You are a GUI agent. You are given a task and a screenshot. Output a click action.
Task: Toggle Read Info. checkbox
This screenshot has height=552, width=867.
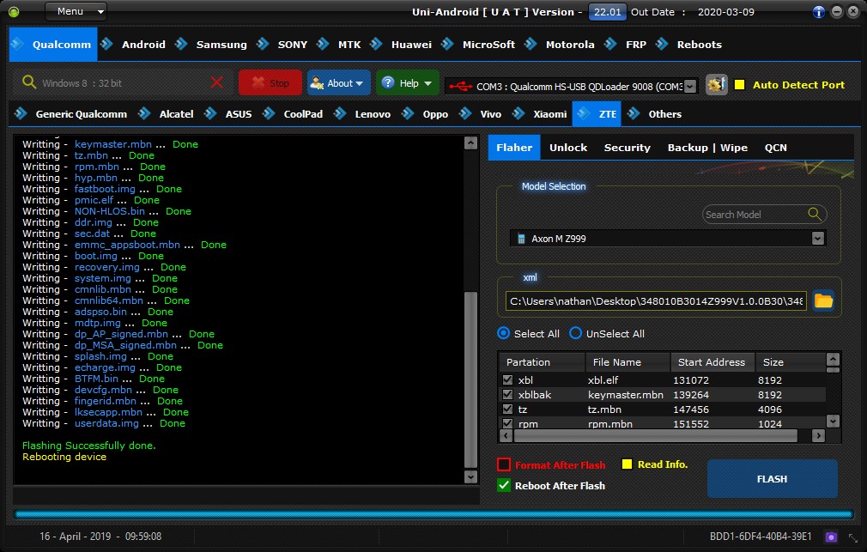coord(627,464)
